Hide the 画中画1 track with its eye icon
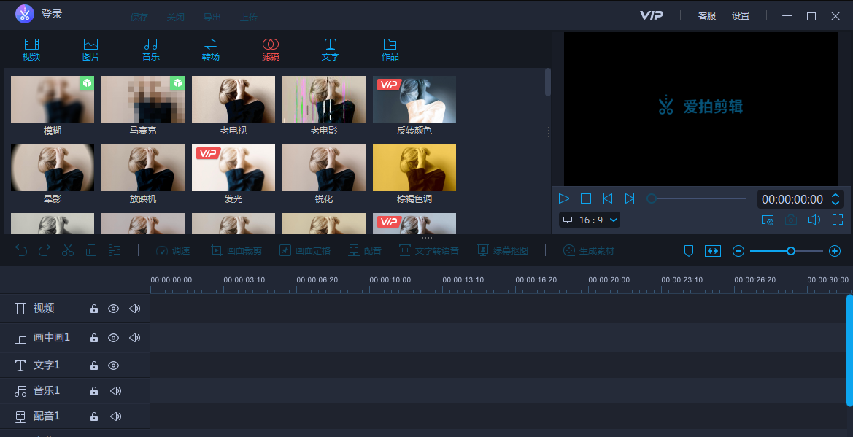 pyautogui.click(x=113, y=337)
